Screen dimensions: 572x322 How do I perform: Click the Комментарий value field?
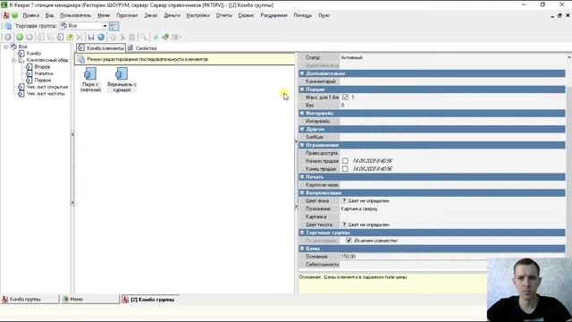click(x=452, y=81)
